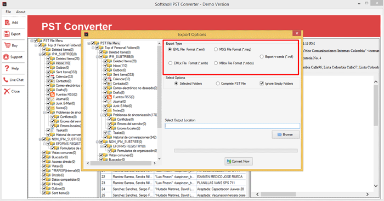This screenshot has width=384, height=201.
Task: Collapse NON_IPM_SUBTREE in main window tree
Action: click(x=40, y=139)
